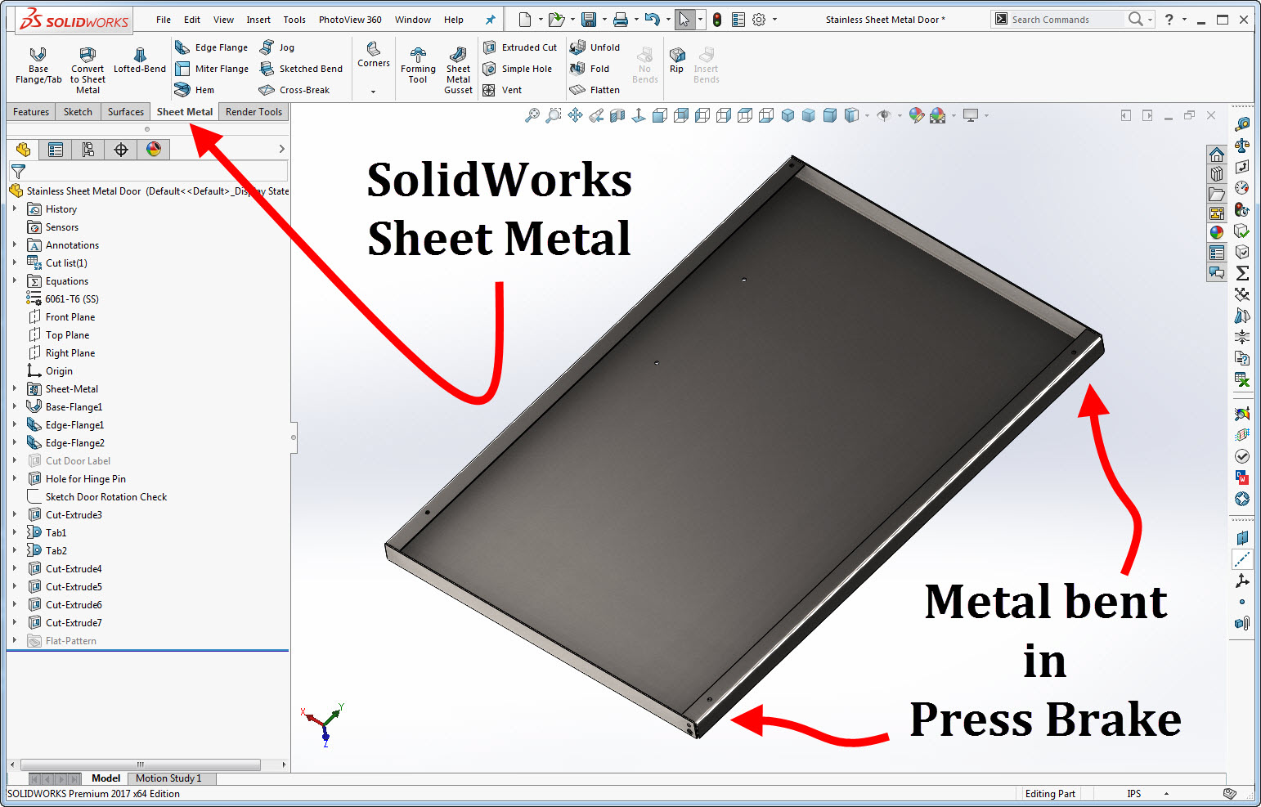The width and height of the screenshot is (1261, 807).
Task: Open SolidWorks Resources home icon in task pane
Action: pyautogui.click(x=1217, y=155)
